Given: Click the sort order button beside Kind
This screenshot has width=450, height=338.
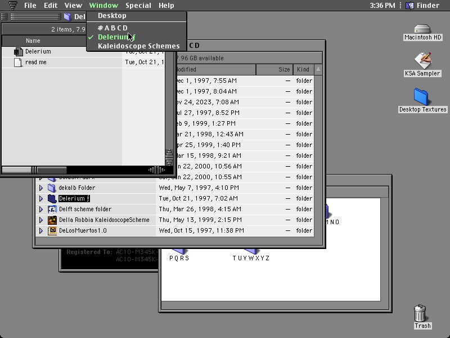Looking at the screenshot, I should [318, 69].
